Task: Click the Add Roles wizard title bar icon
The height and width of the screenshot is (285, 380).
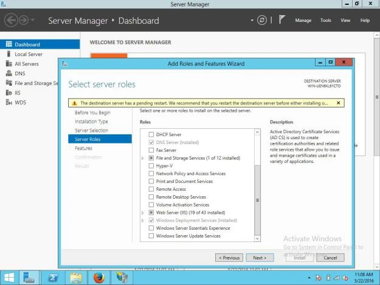Action: click(x=64, y=64)
